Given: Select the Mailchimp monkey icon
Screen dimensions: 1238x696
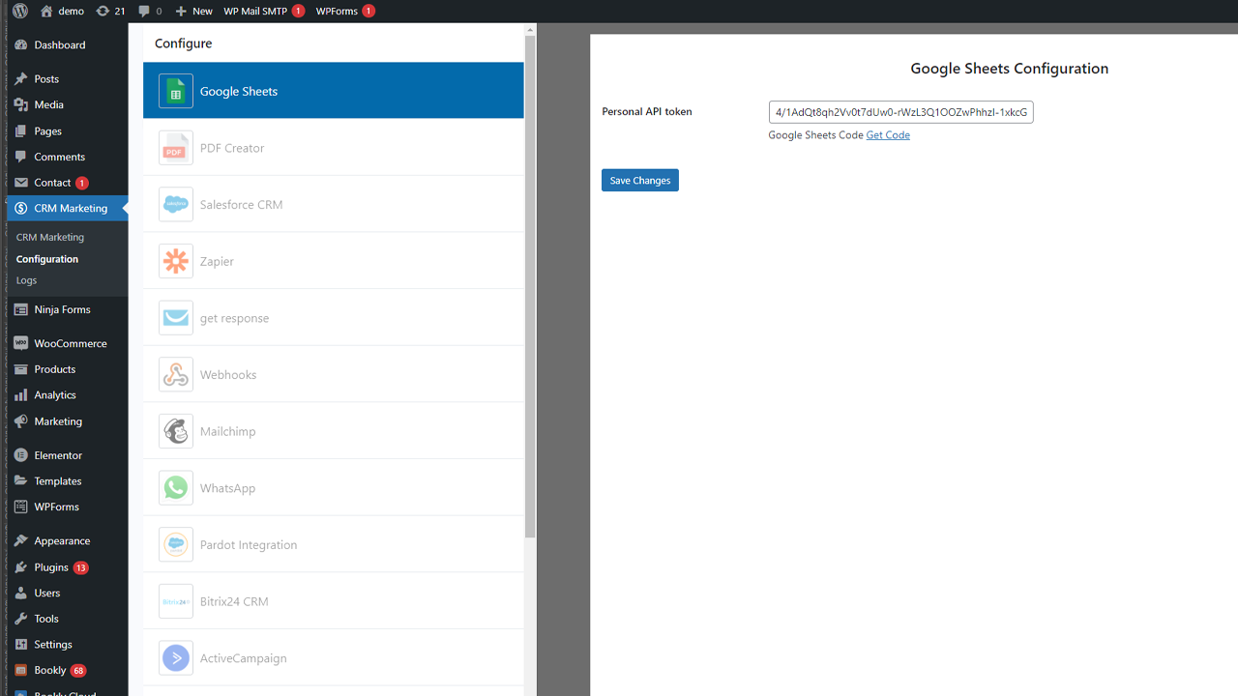Looking at the screenshot, I should 176,431.
